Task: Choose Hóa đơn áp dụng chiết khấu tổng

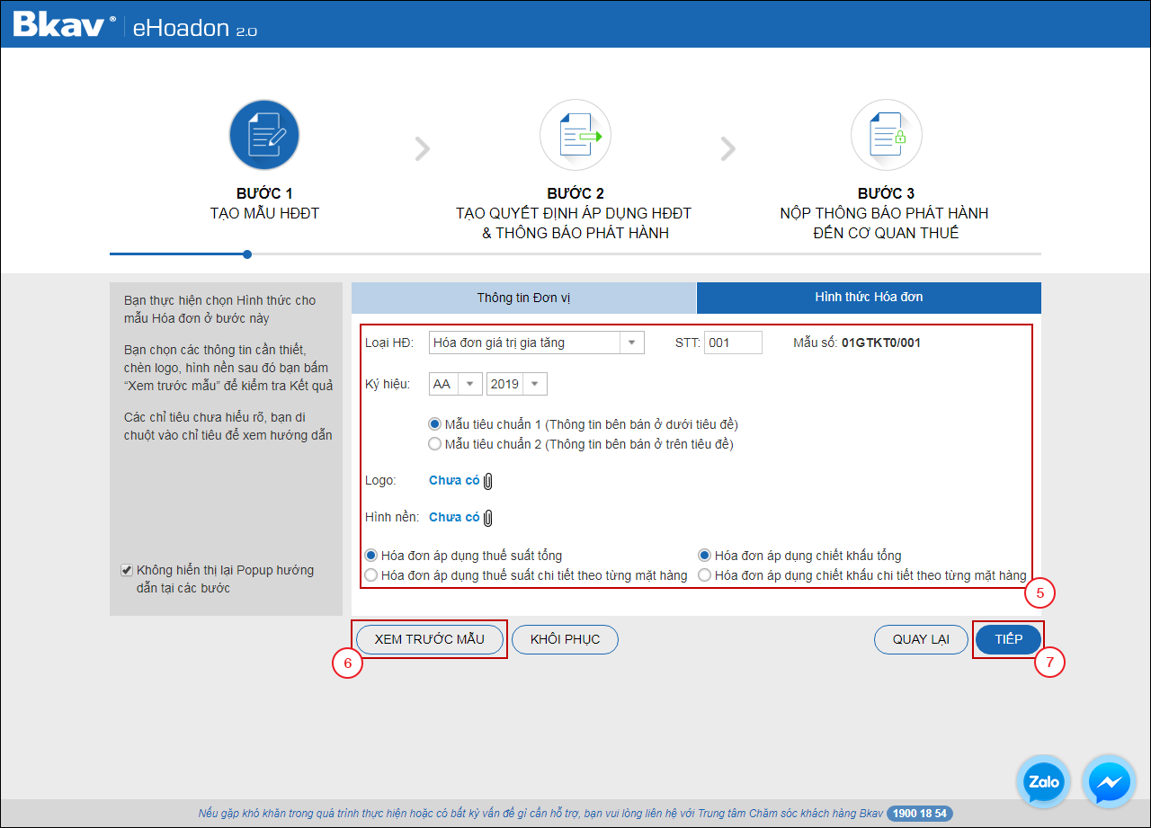Action: coord(705,556)
